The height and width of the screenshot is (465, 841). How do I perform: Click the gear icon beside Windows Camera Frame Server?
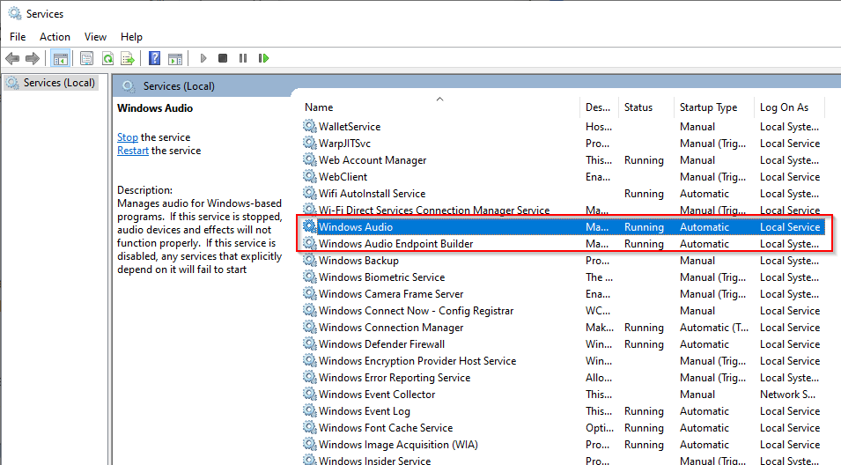[x=309, y=293]
